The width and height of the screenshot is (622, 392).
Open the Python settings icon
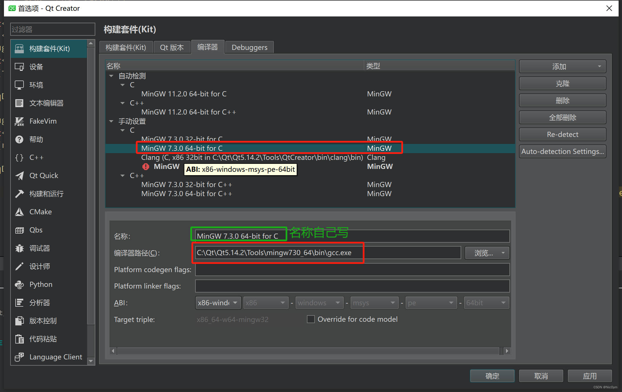click(x=19, y=285)
